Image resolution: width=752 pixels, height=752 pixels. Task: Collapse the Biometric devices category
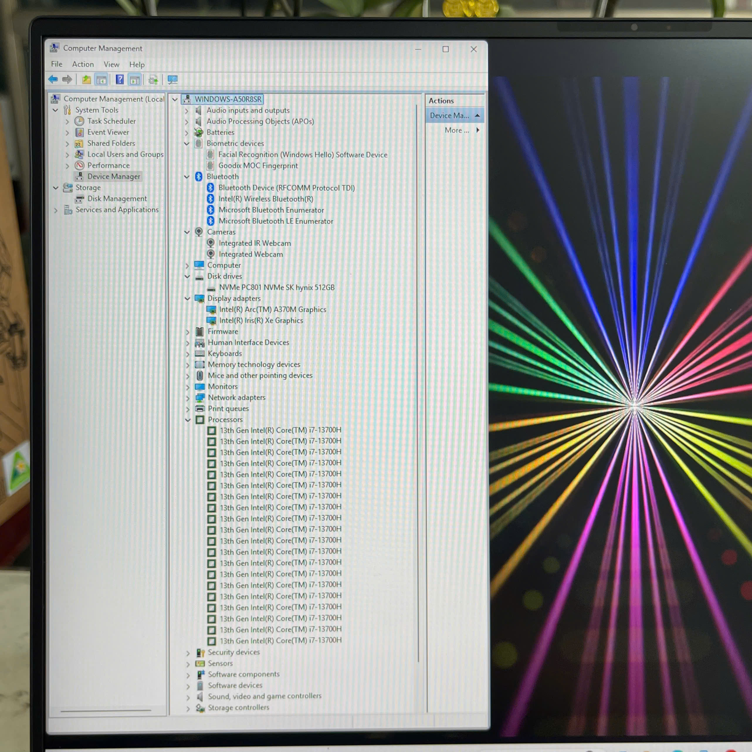coord(187,144)
